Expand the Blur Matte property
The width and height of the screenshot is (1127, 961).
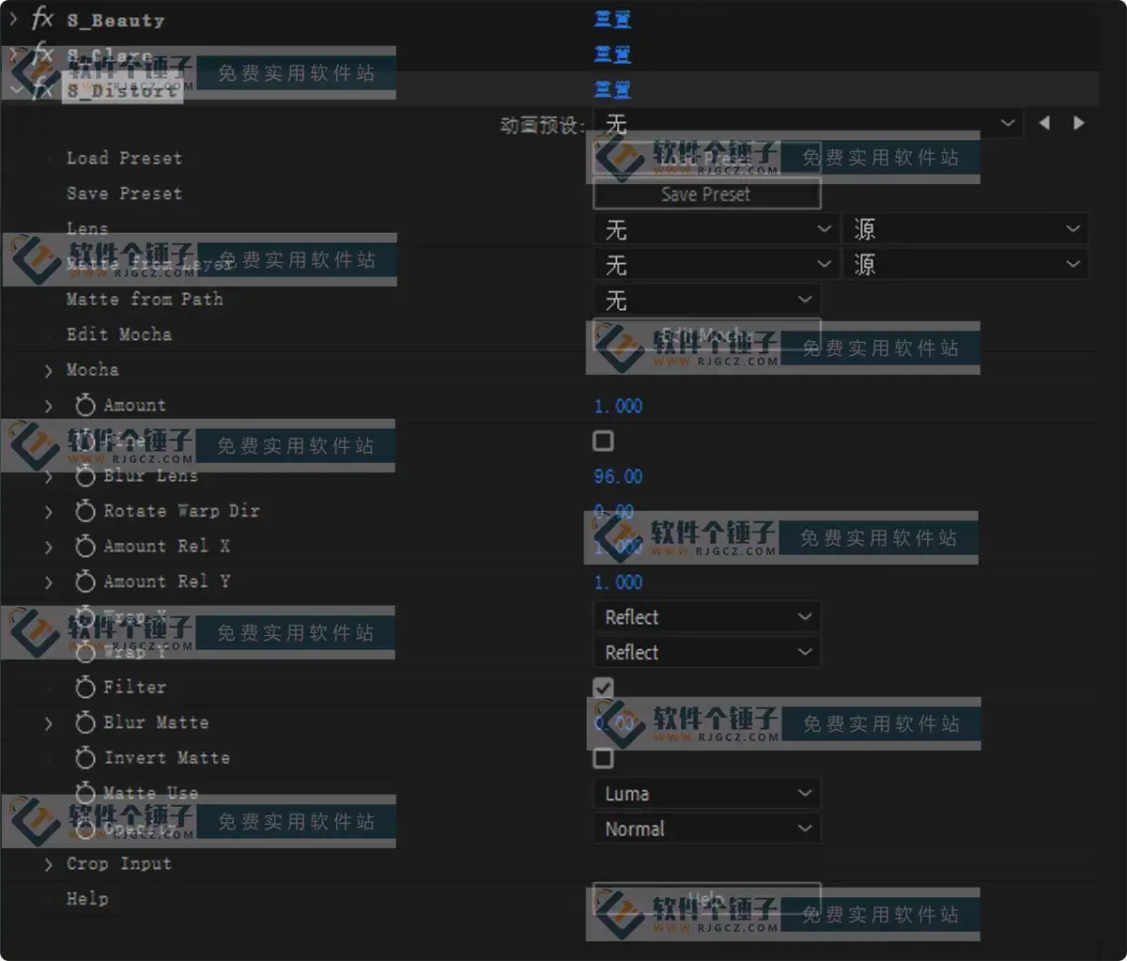tap(49, 723)
